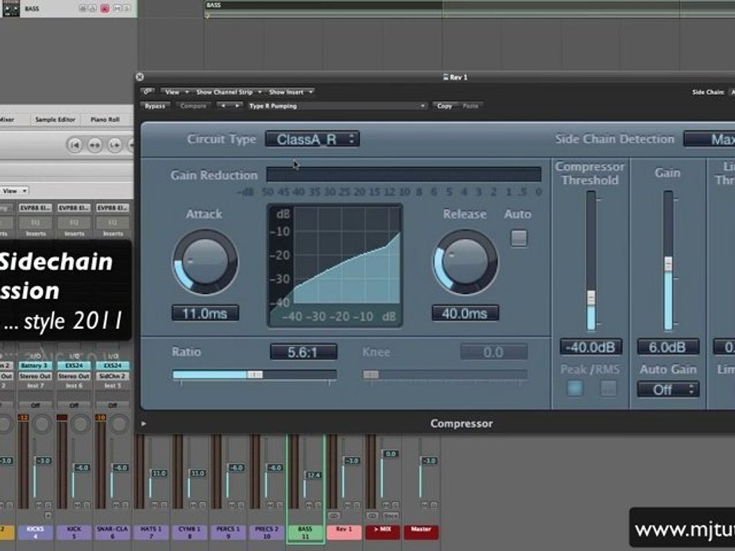Enable RMS detection mode button
The width and height of the screenshot is (735, 551).
click(609, 389)
